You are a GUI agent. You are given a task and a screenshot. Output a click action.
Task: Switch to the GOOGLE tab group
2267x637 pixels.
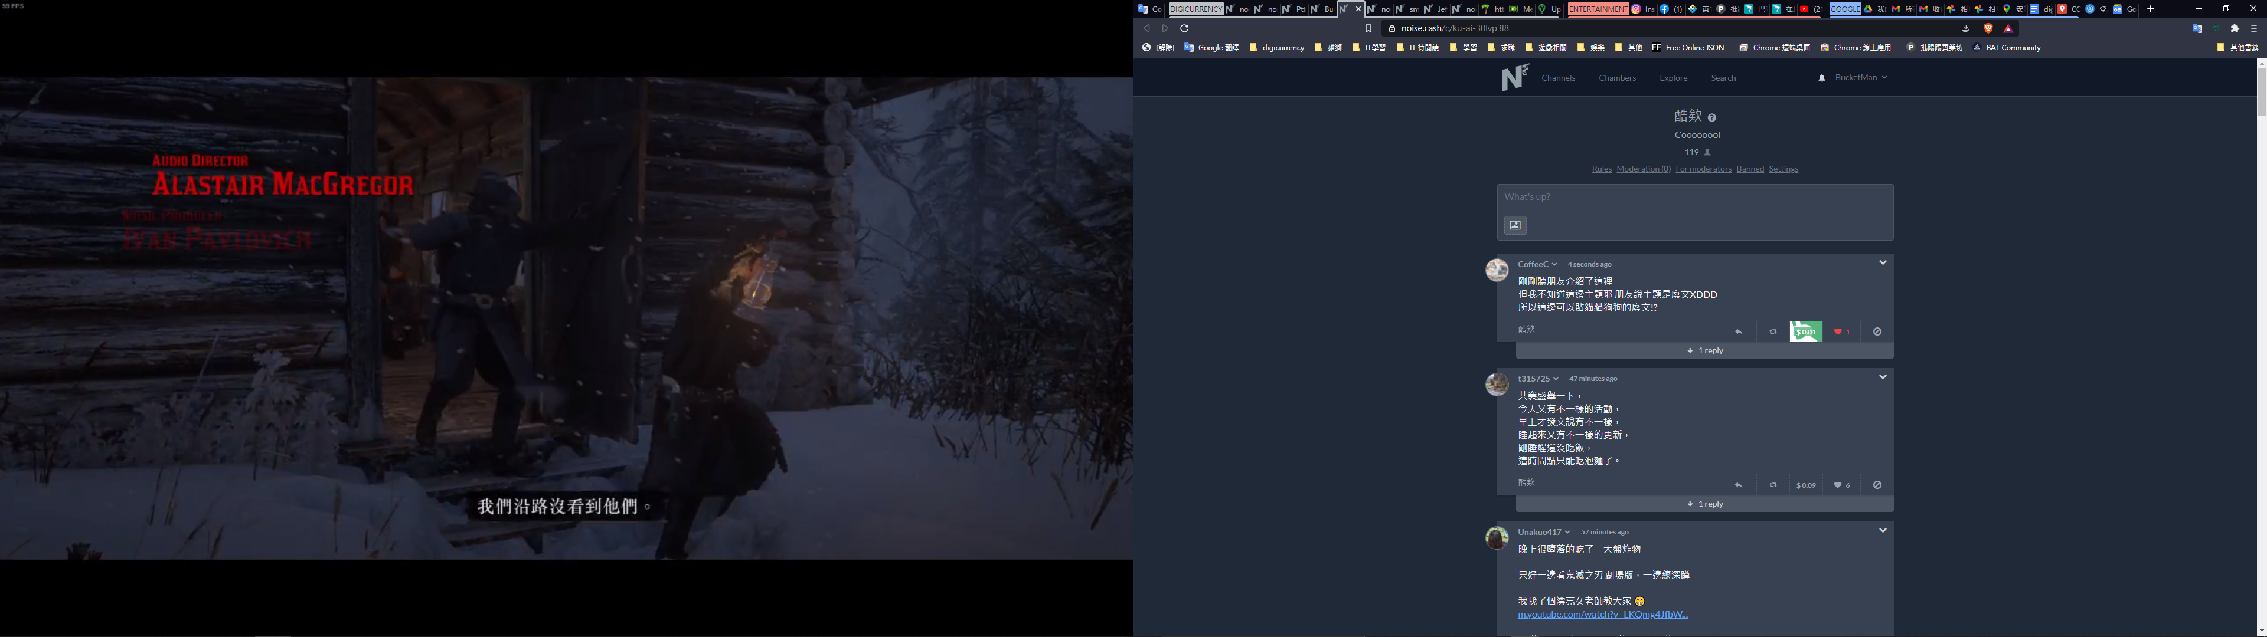coord(1845,9)
